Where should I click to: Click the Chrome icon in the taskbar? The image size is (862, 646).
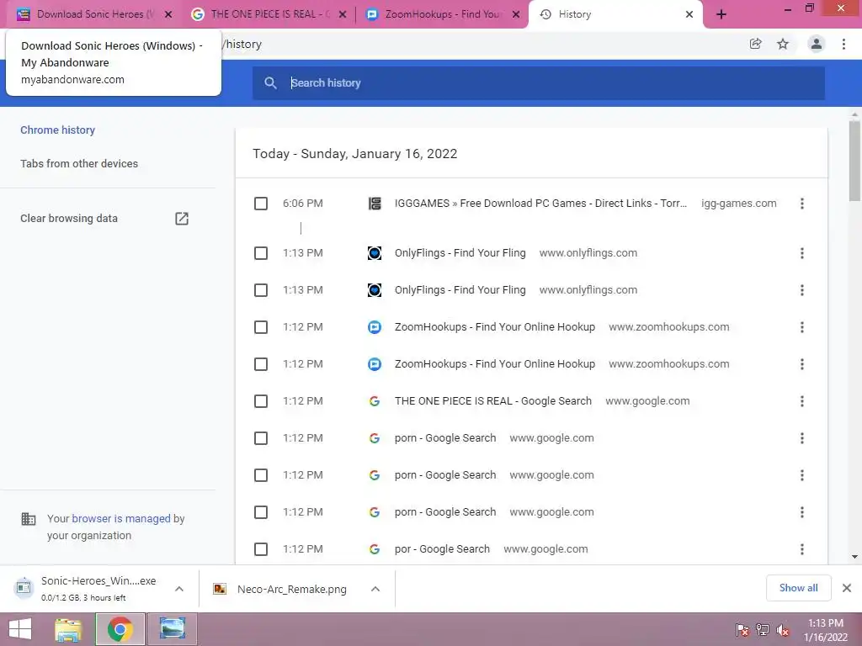coord(120,629)
